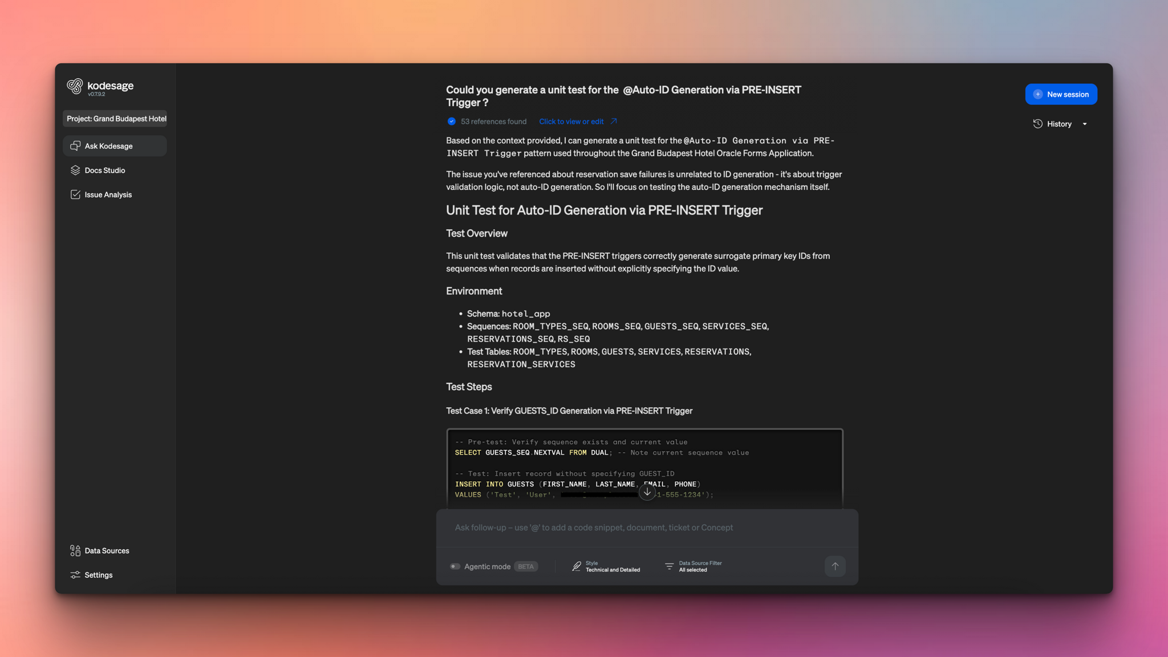Click scroll-to-bottom arrow circle
This screenshot has height=657, width=1168.
pyautogui.click(x=647, y=492)
